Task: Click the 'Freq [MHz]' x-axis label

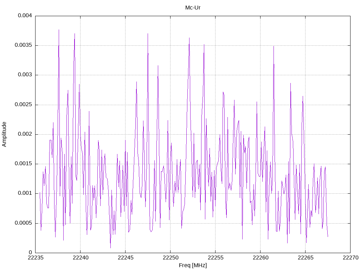Action: pos(193,265)
